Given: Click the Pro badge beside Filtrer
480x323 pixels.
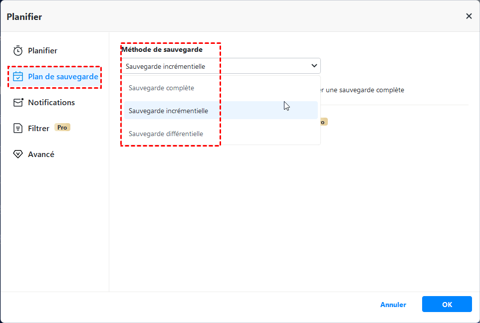Looking at the screenshot, I should (x=62, y=128).
